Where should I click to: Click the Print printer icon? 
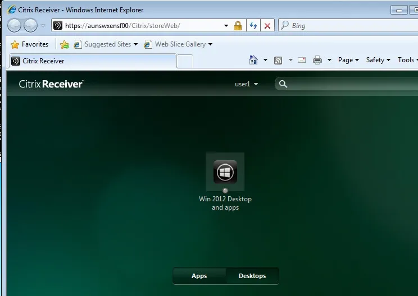tap(317, 60)
